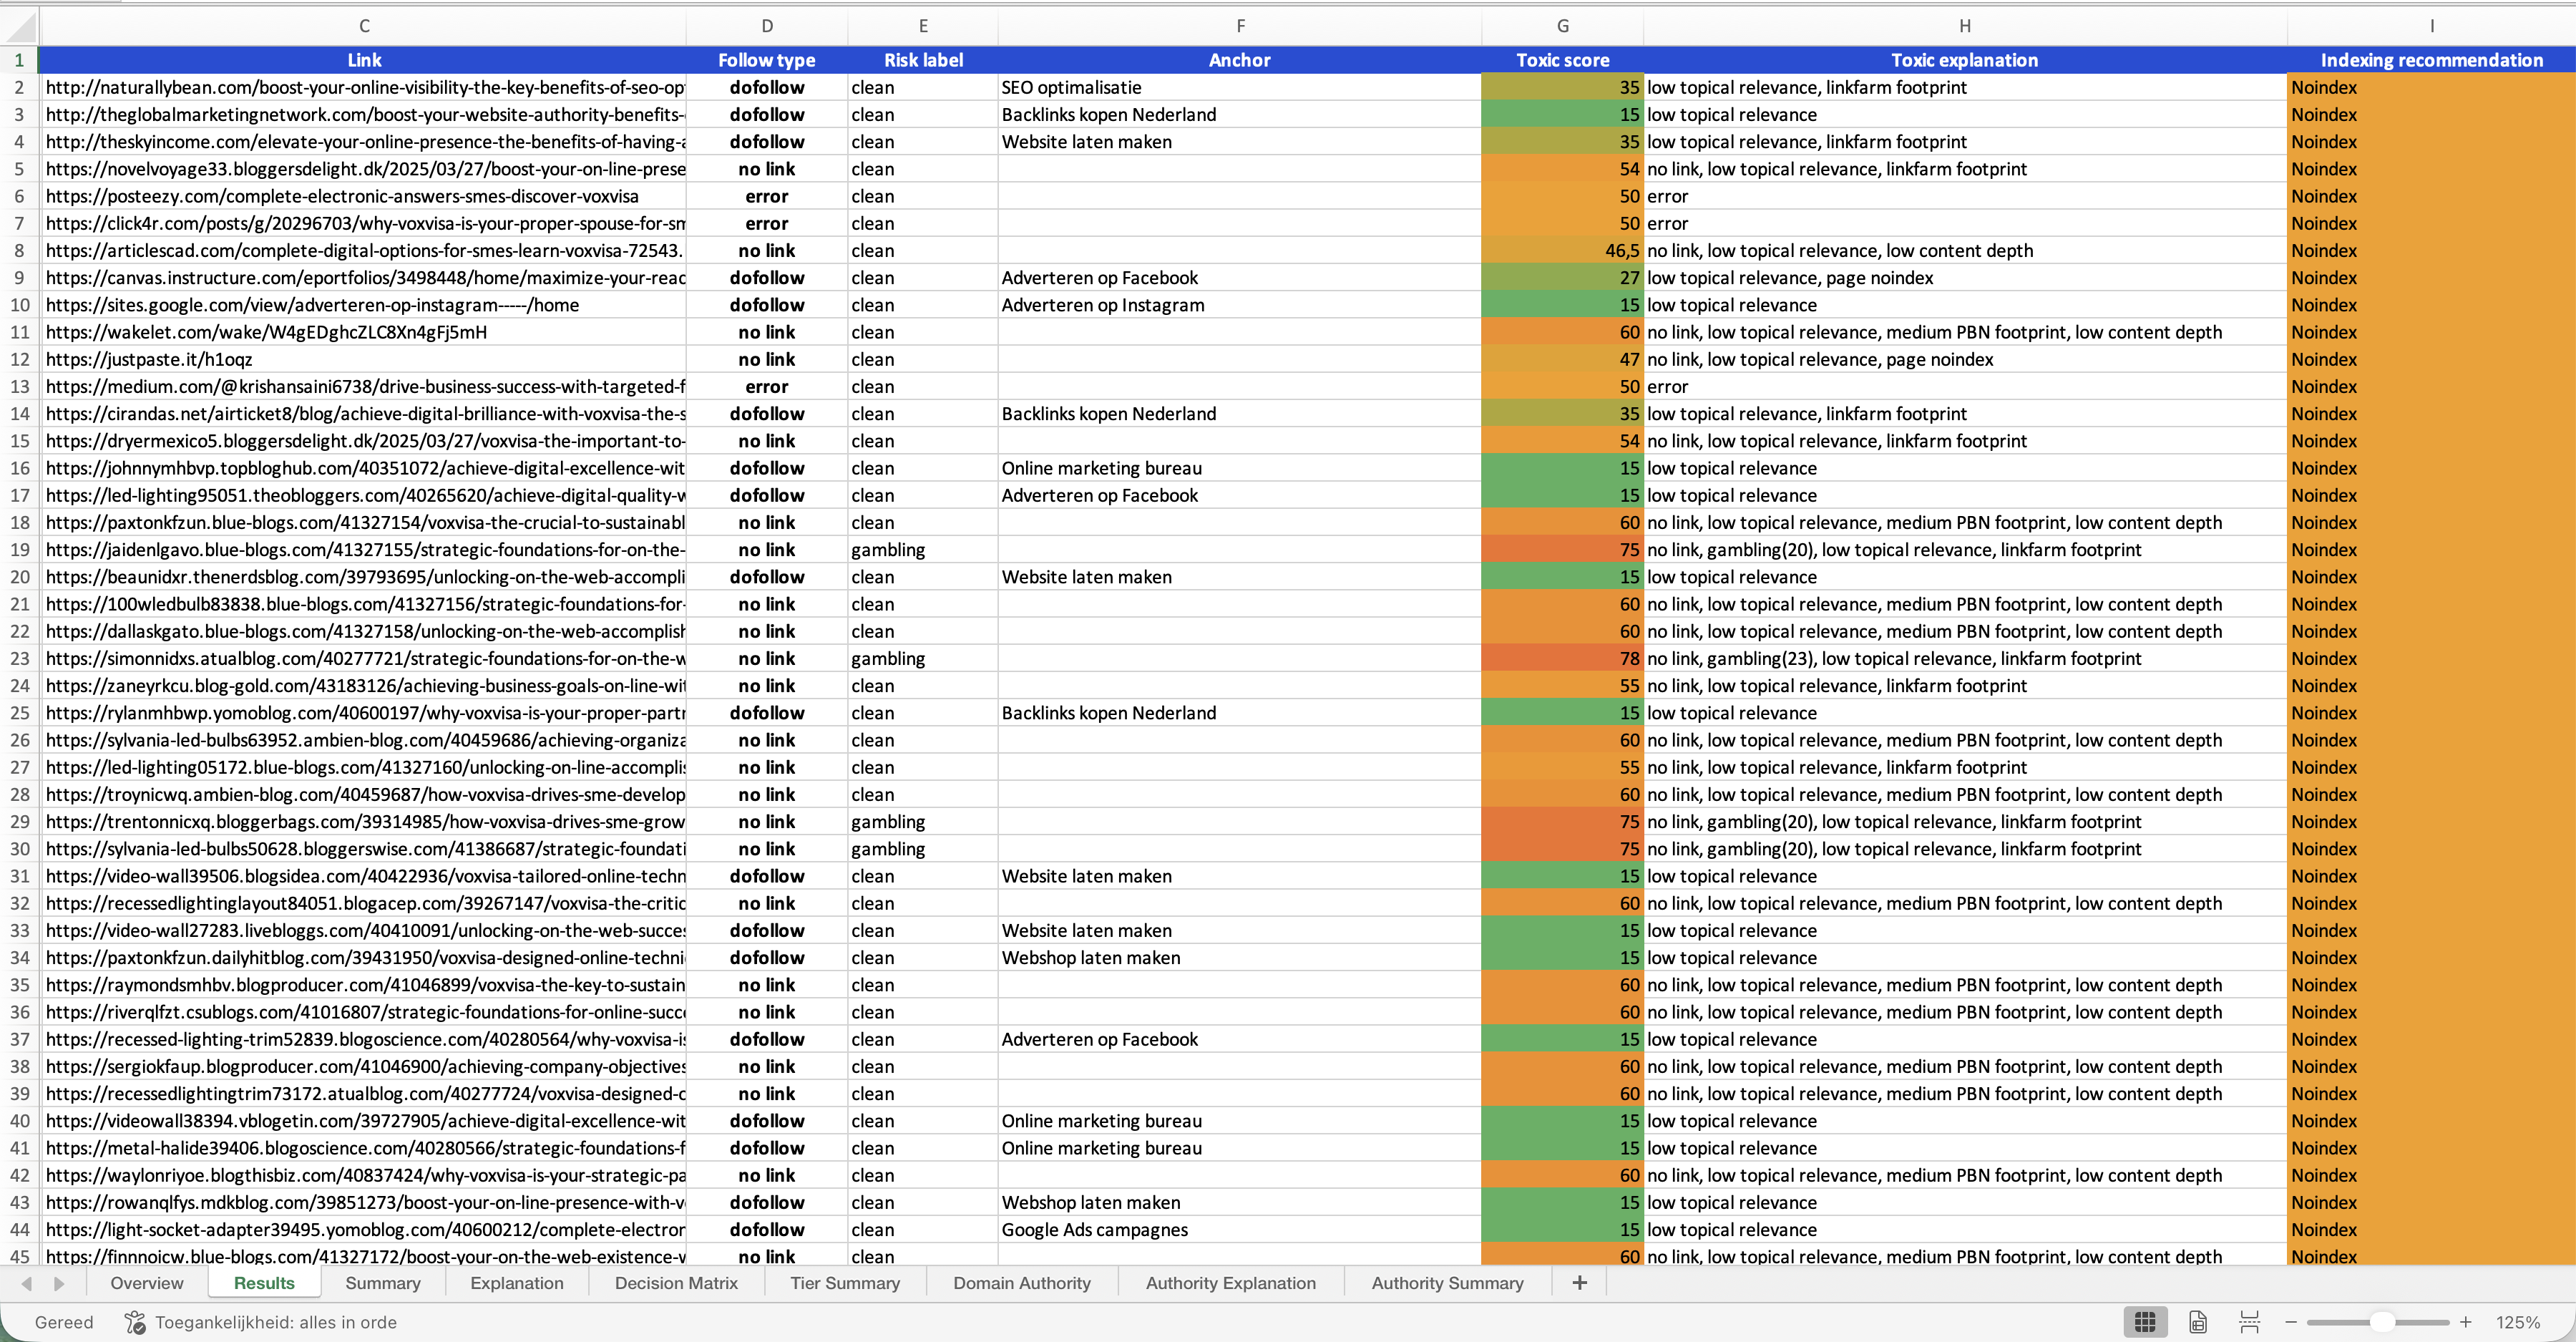Select column G header
Viewport: 2576px width, 1342px height.
click(x=1562, y=26)
